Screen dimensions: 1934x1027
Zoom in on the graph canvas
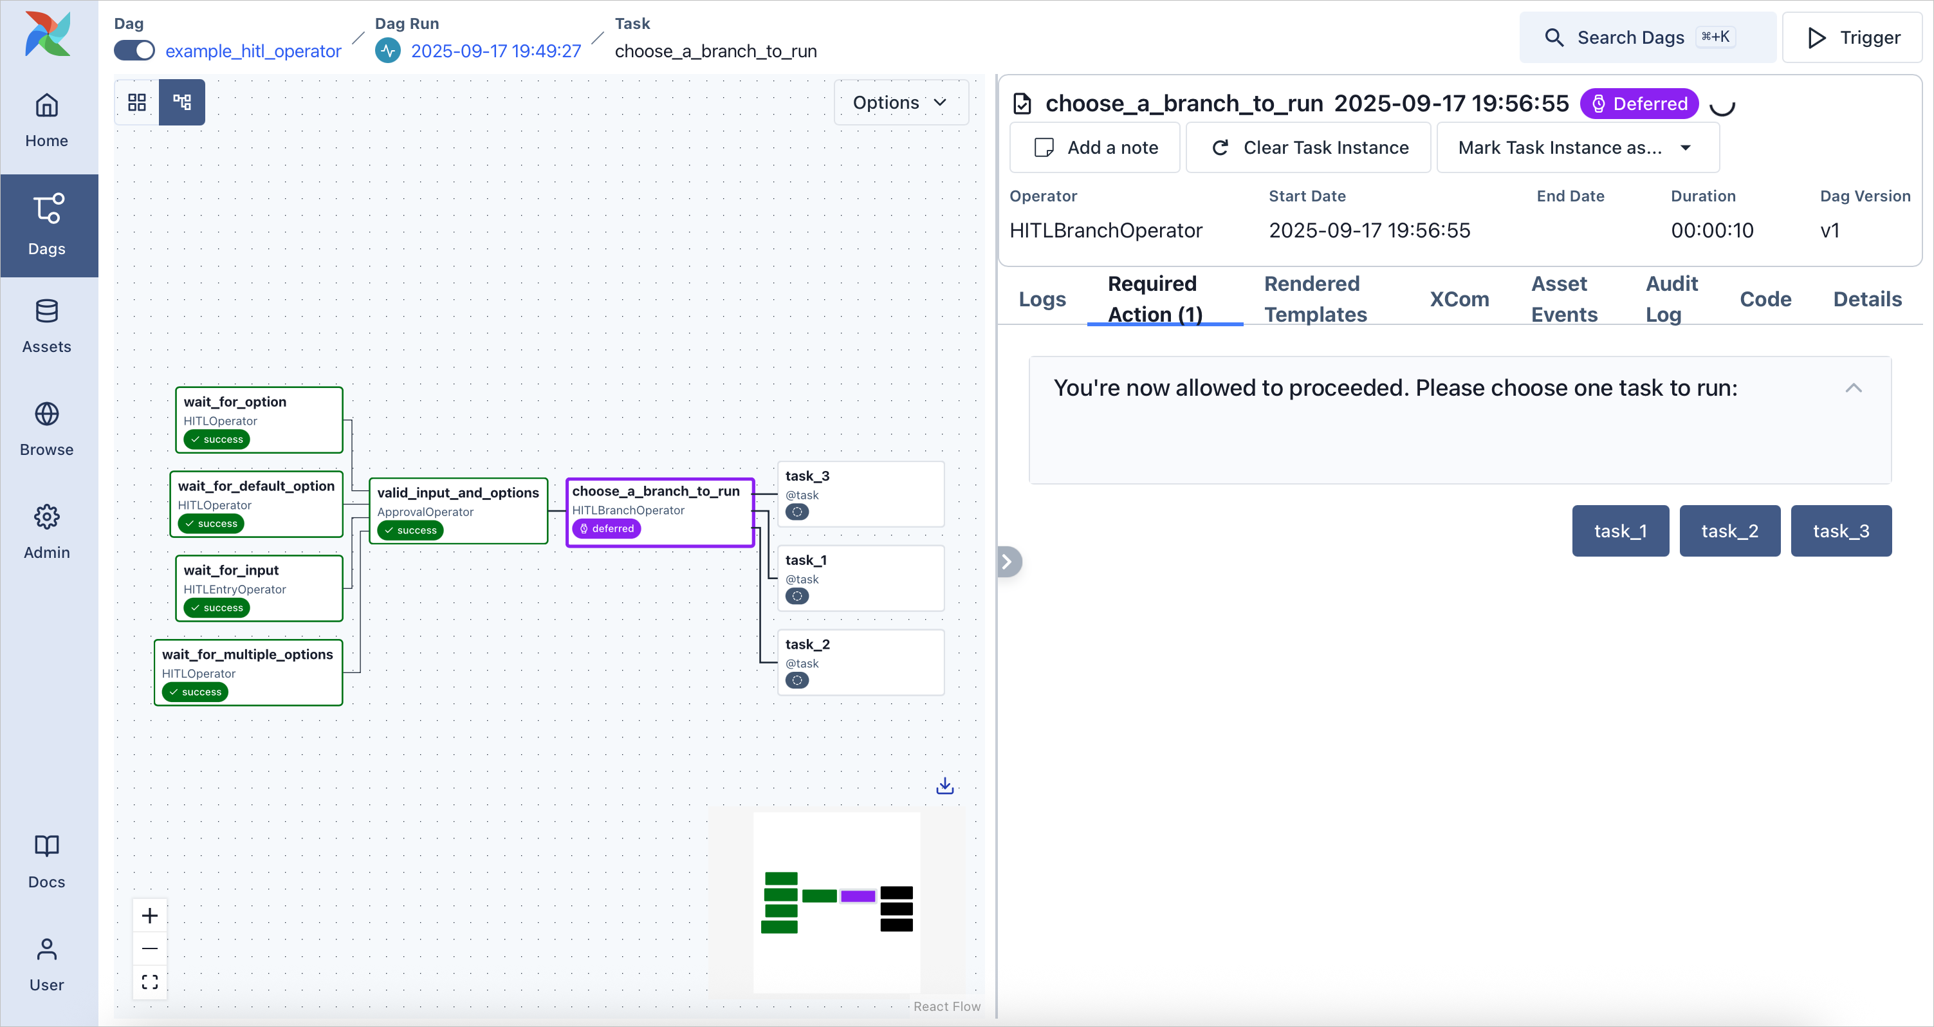[x=149, y=915]
